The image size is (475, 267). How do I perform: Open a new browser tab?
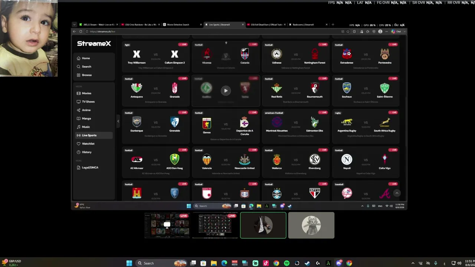point(332,25)
